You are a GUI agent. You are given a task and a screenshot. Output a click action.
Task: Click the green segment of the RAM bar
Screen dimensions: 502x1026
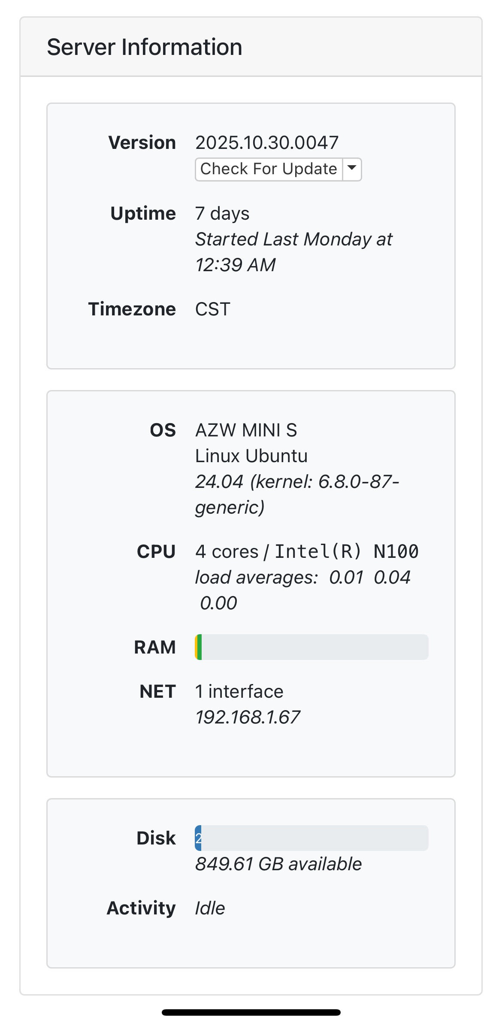(x=200, y=647)
